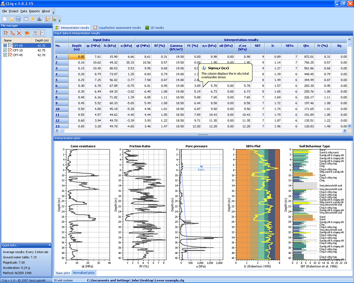The image size is (354, 283).
Task: Click the project properties list icon
Action: tap(26, 19)
